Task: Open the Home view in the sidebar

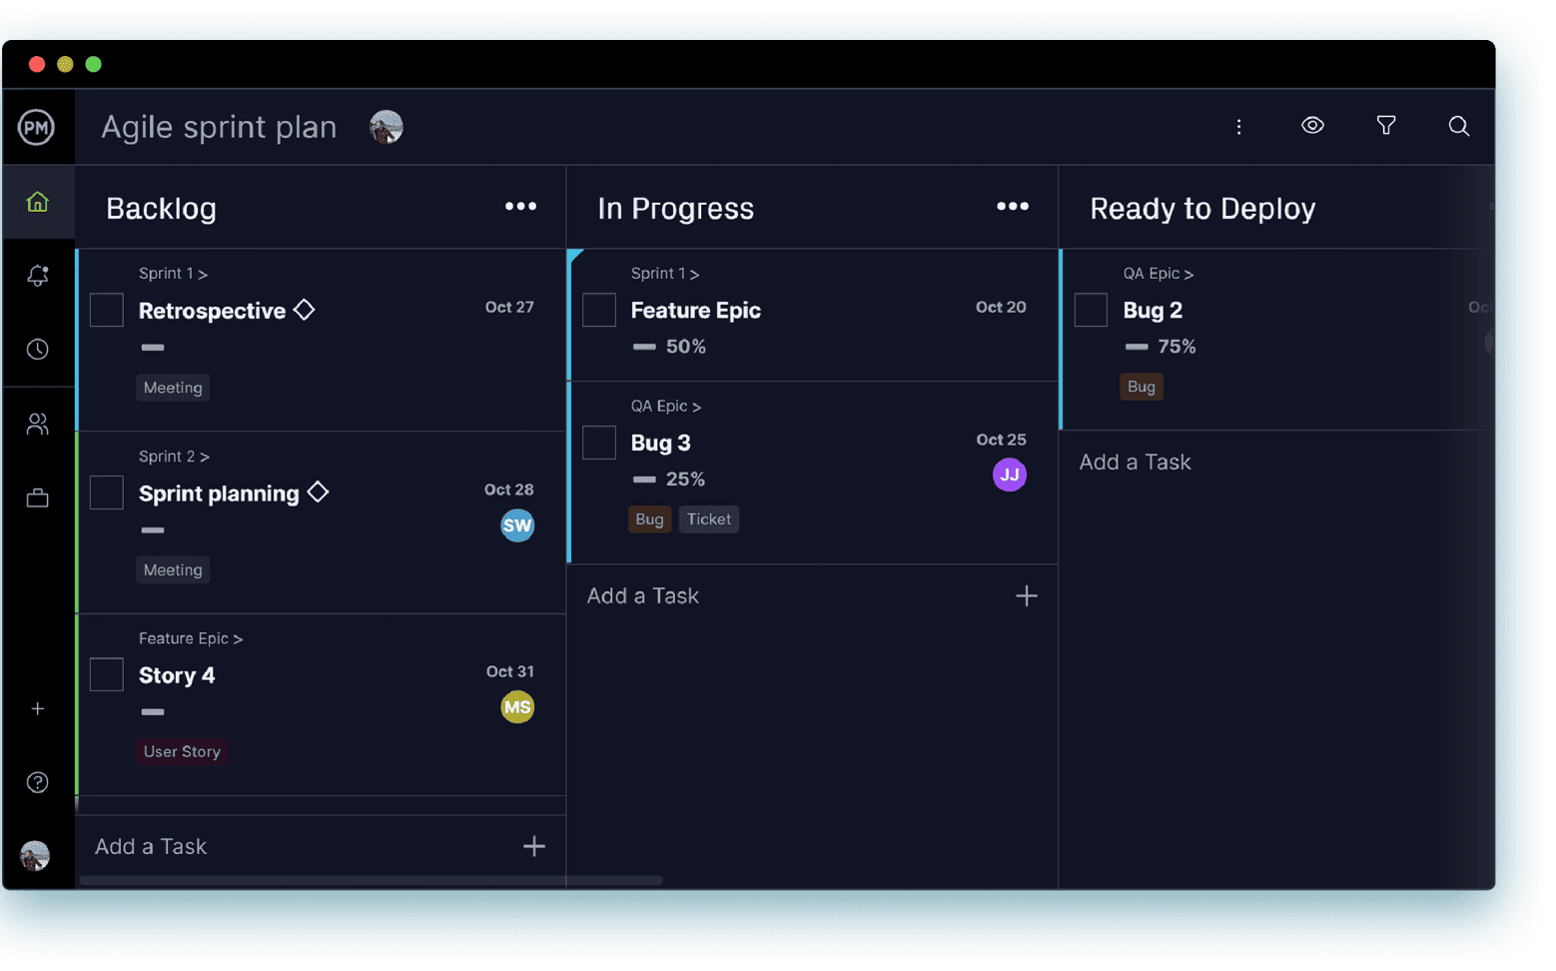Action: click(x=37, y=201)
